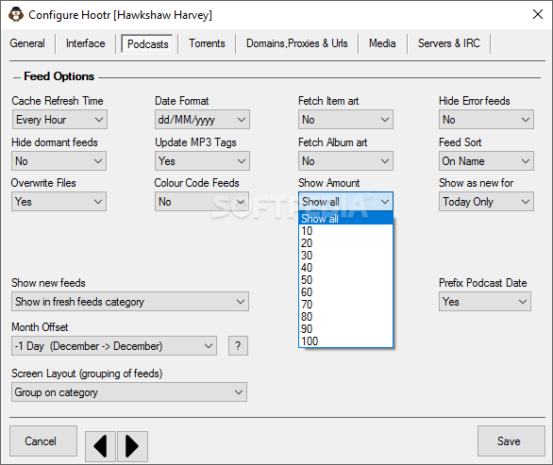Click the Hootr owl icon in title bar
The height and width of the screenshot is (465, 553).
tap(16, 14)
